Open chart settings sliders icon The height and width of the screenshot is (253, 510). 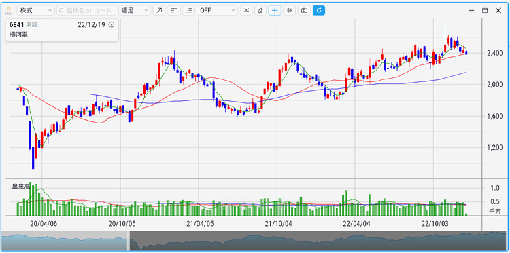point(289,10)
